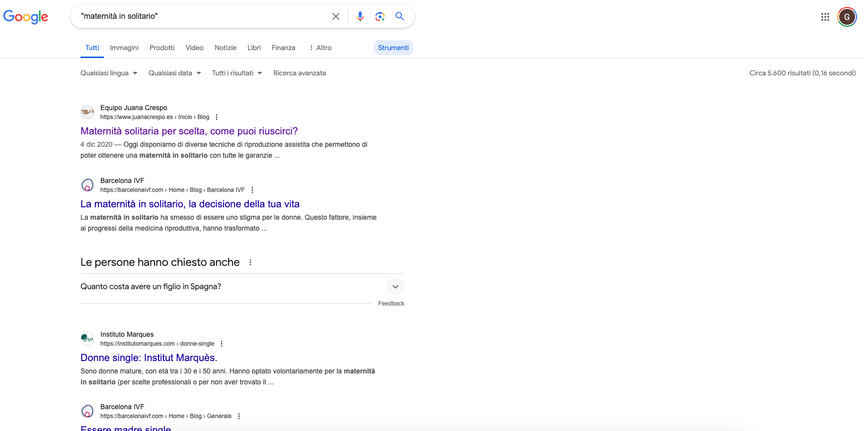Open options for the donne-single result

coord(222,344)
